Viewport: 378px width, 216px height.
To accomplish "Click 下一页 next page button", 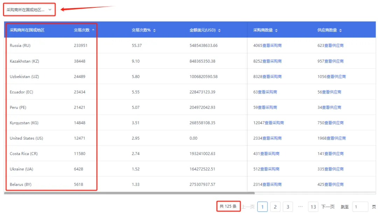I will 328,207.
